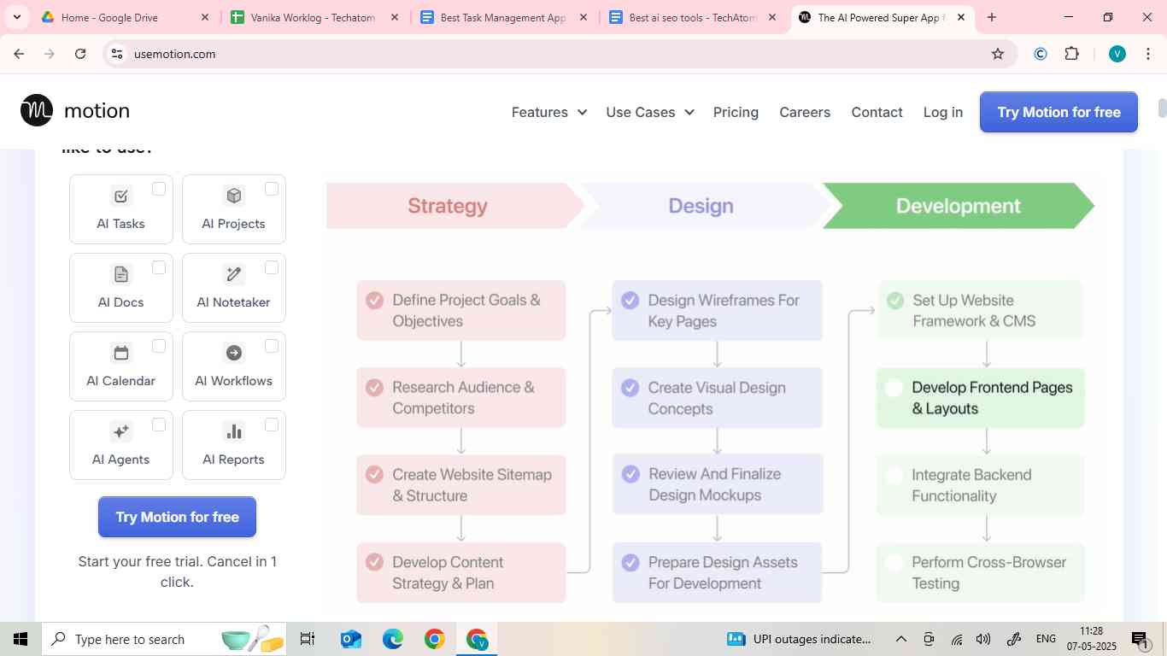Screen dimensions: 1167x656
Task: Bookmark this page with the star icon
Action: pyautogui.click(x=998, y=54)
